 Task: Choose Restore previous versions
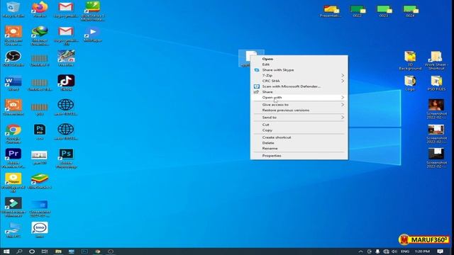point(299,110)
